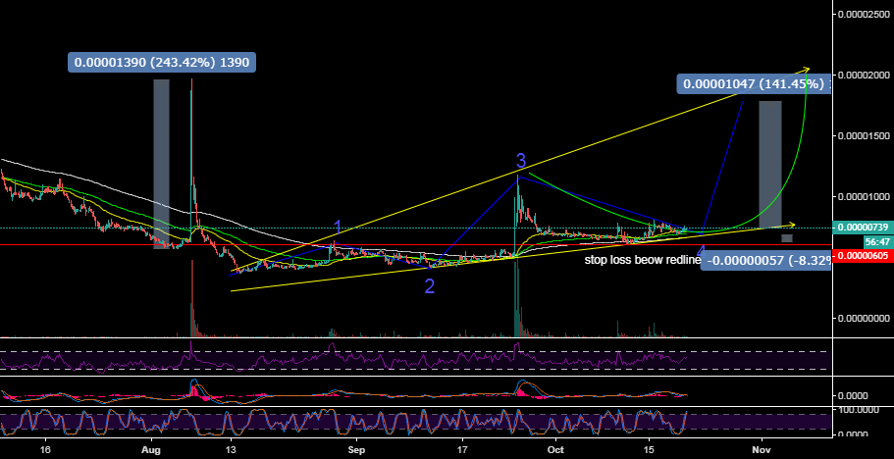Image resolution: width=894 pixels, height=459 pixels.
Task: Click the 'Nov' date axis label
Action: (762, 449)
